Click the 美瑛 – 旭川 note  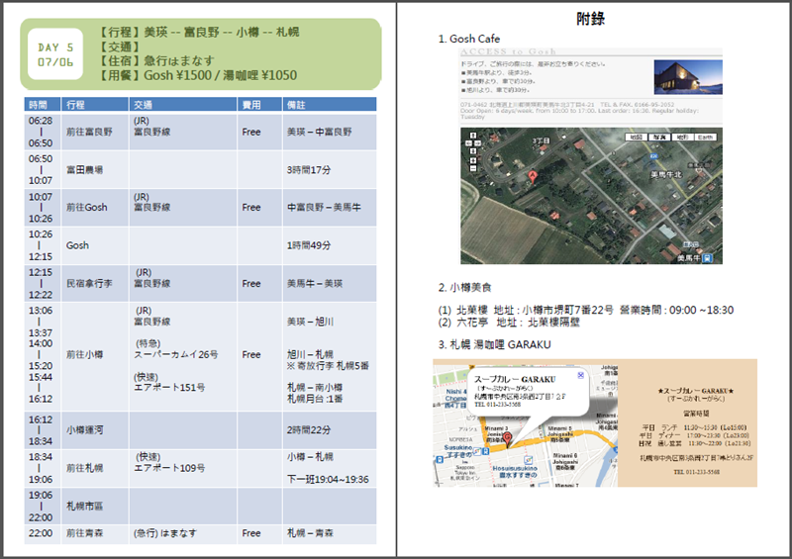pos(310,322)
